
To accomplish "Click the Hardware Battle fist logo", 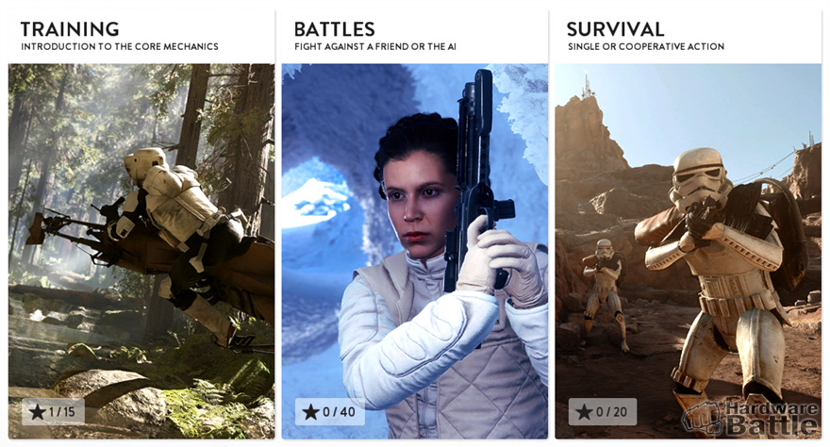I will 702,418.
